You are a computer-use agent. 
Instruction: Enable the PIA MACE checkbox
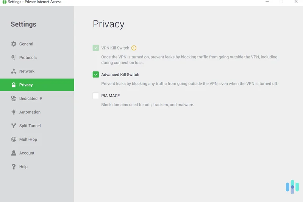pyautogui.click(x=96, y=96)
